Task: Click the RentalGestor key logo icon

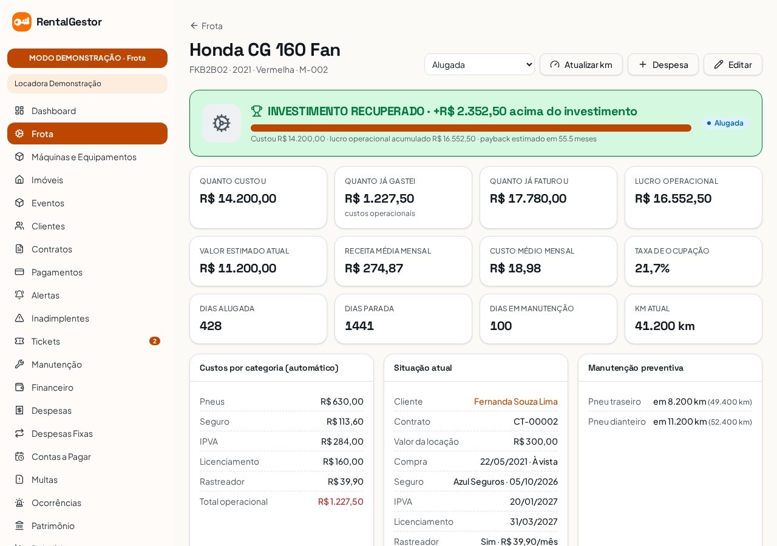Action: [22, 22]
